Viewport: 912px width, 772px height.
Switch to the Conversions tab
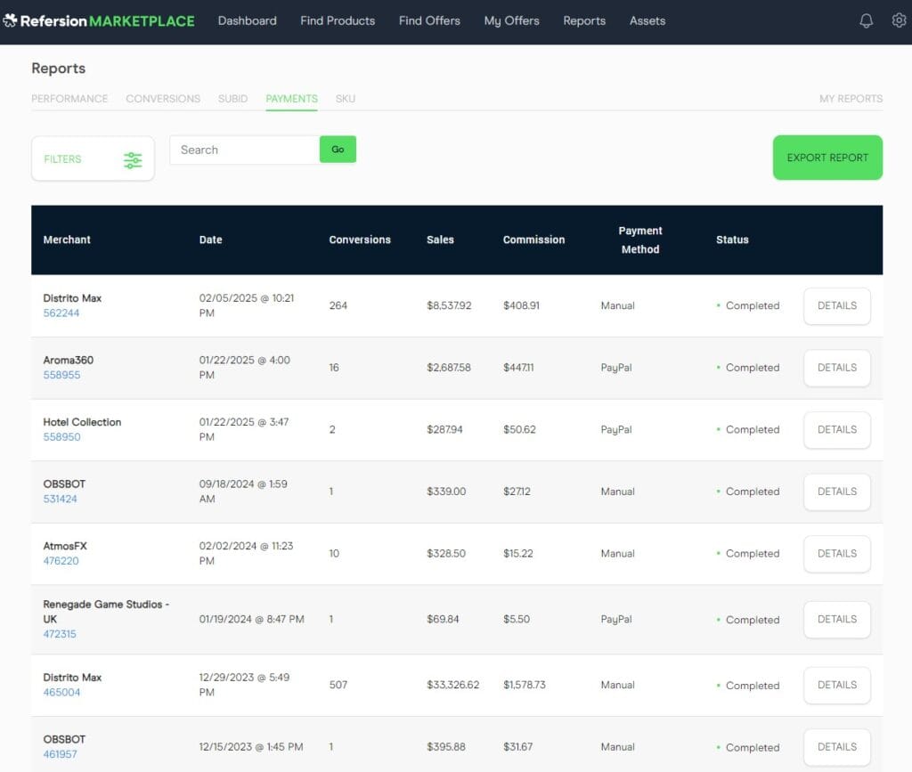click(x=163, y=99)
